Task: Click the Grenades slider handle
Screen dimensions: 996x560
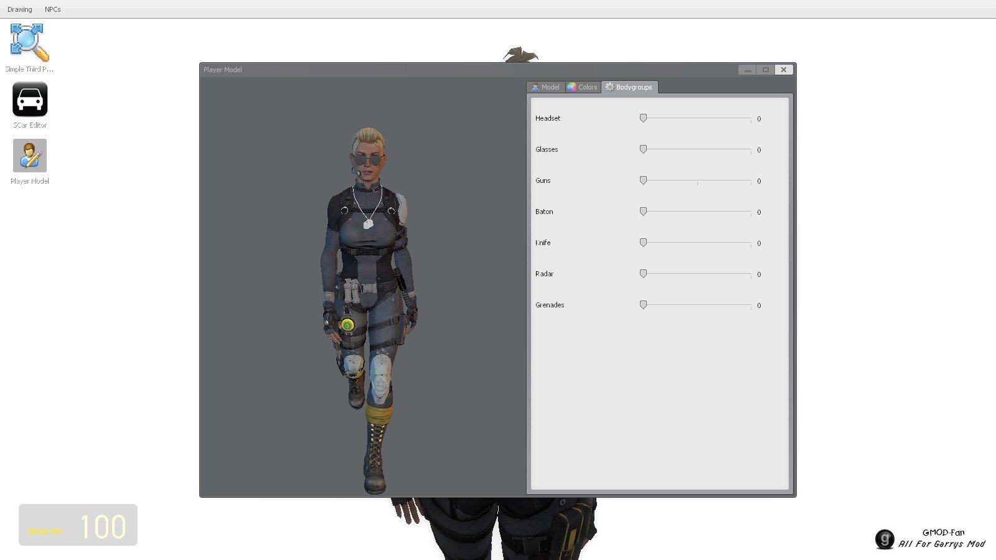Action: tap(643, 305)
